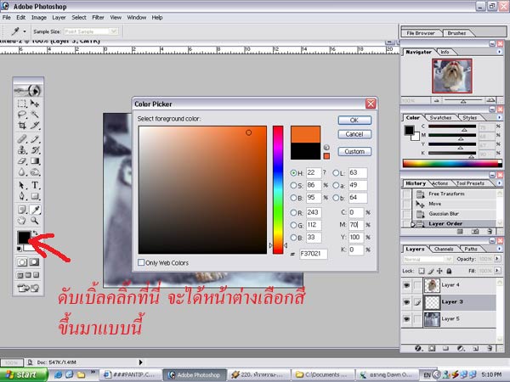Select the Zoom tool
This screenshot has height=382, width=510.
pos(35,221)
